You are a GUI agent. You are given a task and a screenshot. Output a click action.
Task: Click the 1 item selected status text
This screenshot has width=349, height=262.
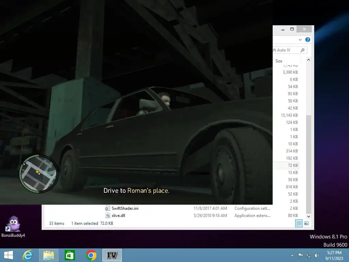(x=85, y=223)
